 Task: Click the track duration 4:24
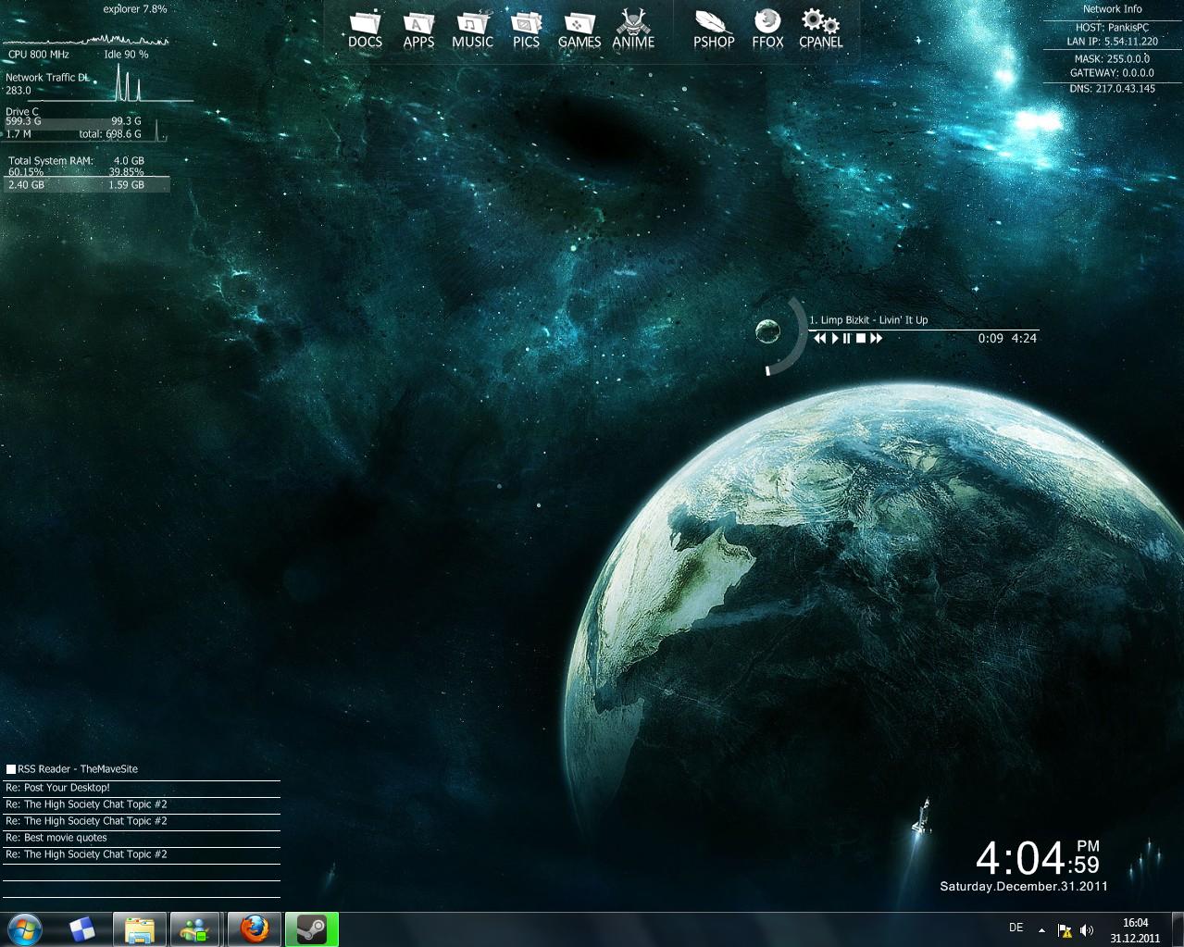point(1024,339)
